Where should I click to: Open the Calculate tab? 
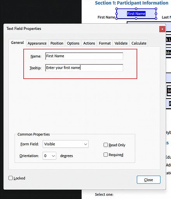coord(139,43)
